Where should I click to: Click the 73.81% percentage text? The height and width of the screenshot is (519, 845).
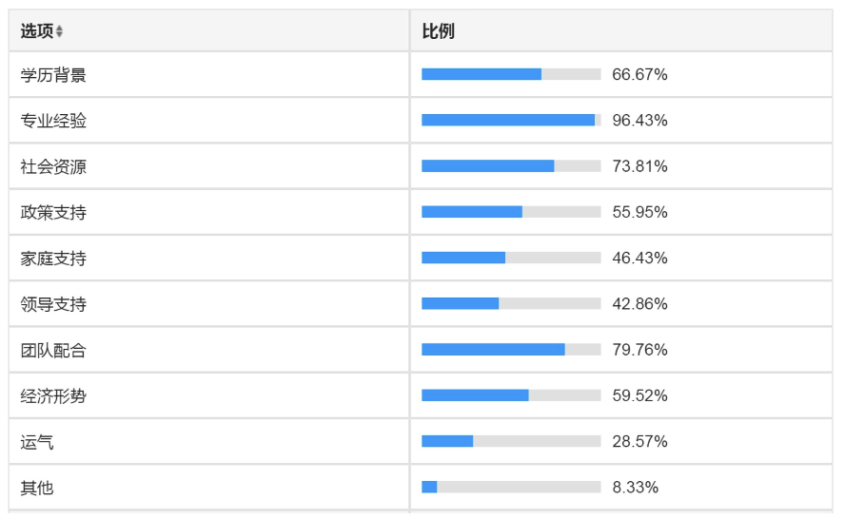pos(639,166)
